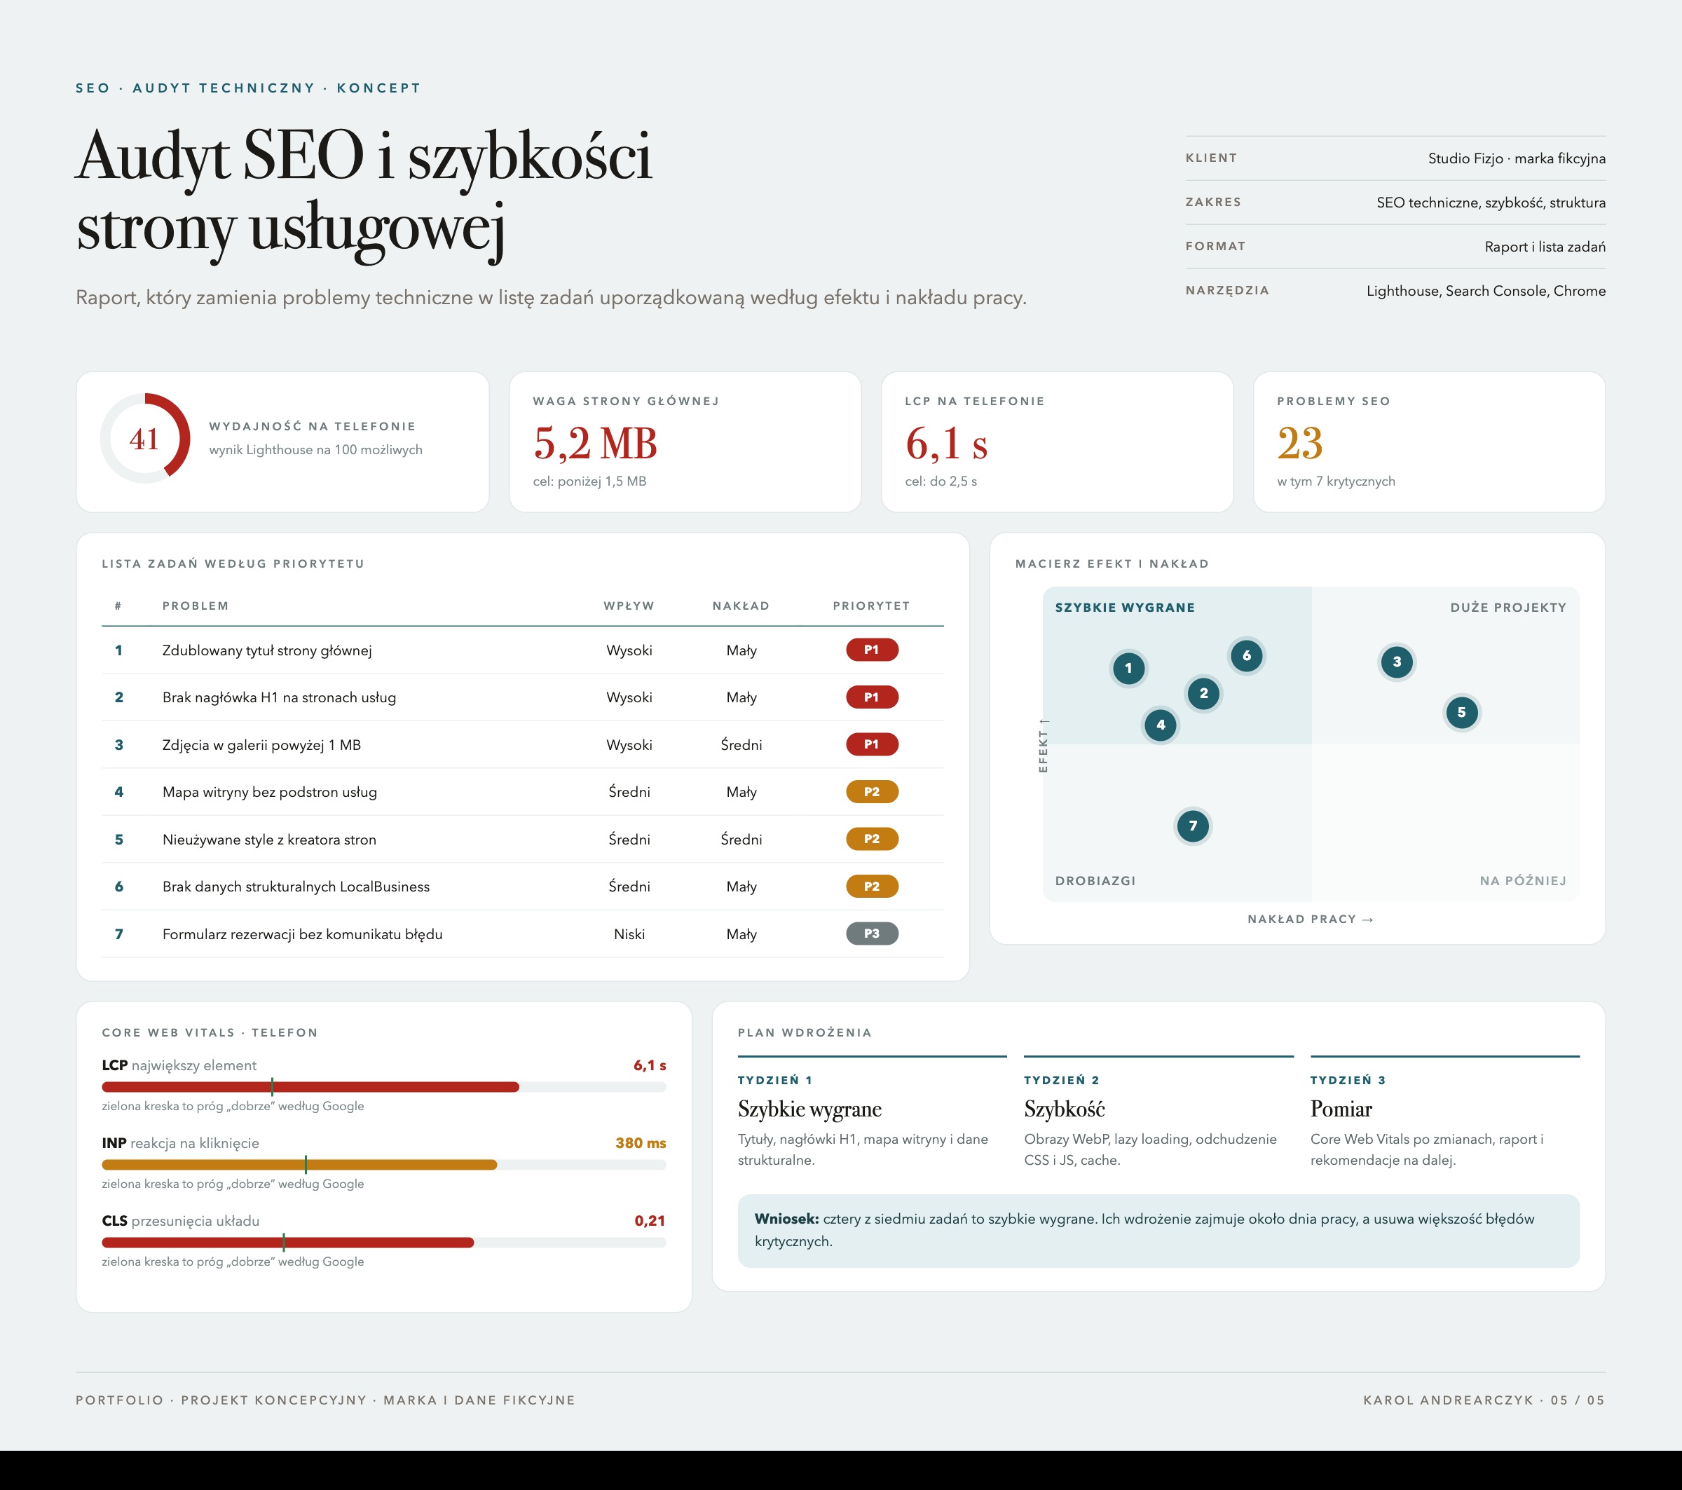Screen dimensions: 1682x1490
Task: Click the Problemy SEO 23 card
Action: tap(1428, 442)
